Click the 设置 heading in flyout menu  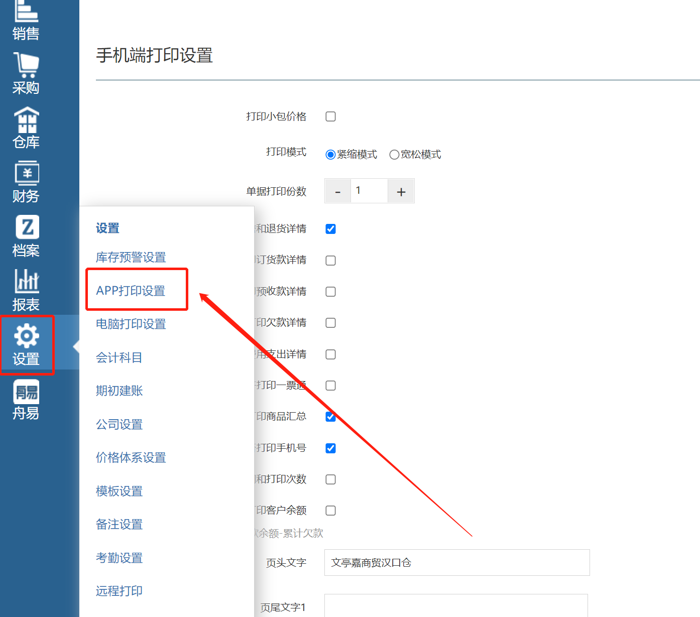coord(107,228)
